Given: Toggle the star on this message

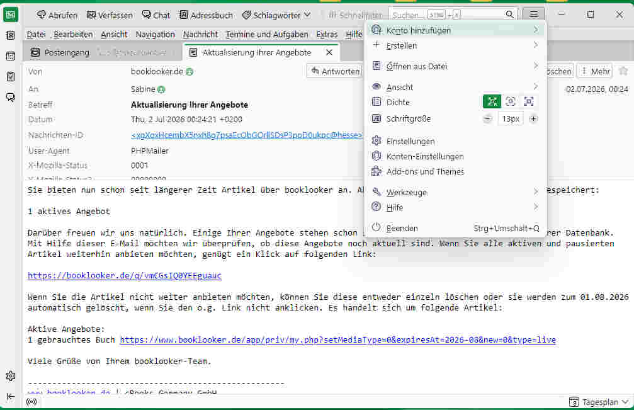Looking at the screenshot, I should pyautogui.click(x=623, y=71).
